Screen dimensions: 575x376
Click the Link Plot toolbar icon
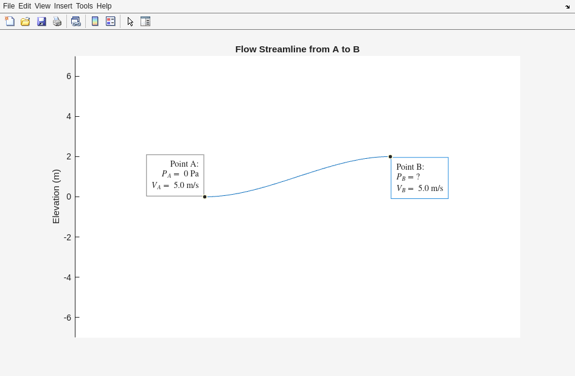click(75, 21)
